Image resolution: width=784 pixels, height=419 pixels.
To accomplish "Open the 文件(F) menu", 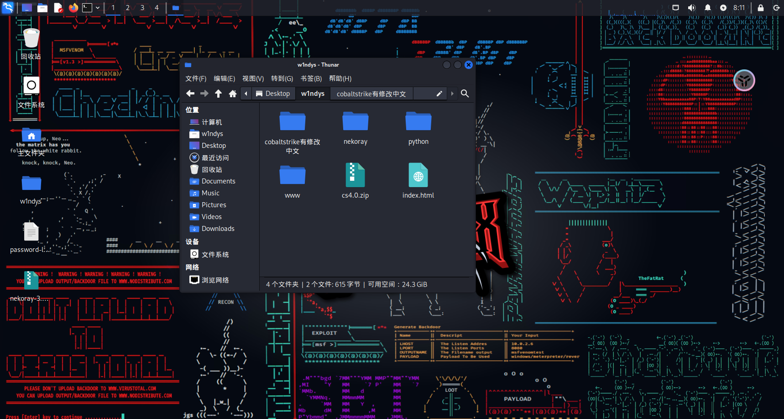I will pyautogui.click(x=196, y=79).
